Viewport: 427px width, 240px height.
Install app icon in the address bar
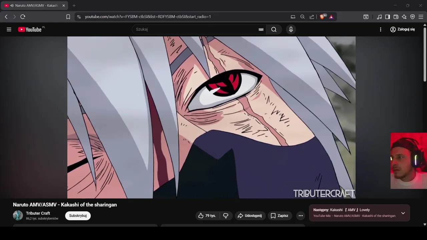293,17
